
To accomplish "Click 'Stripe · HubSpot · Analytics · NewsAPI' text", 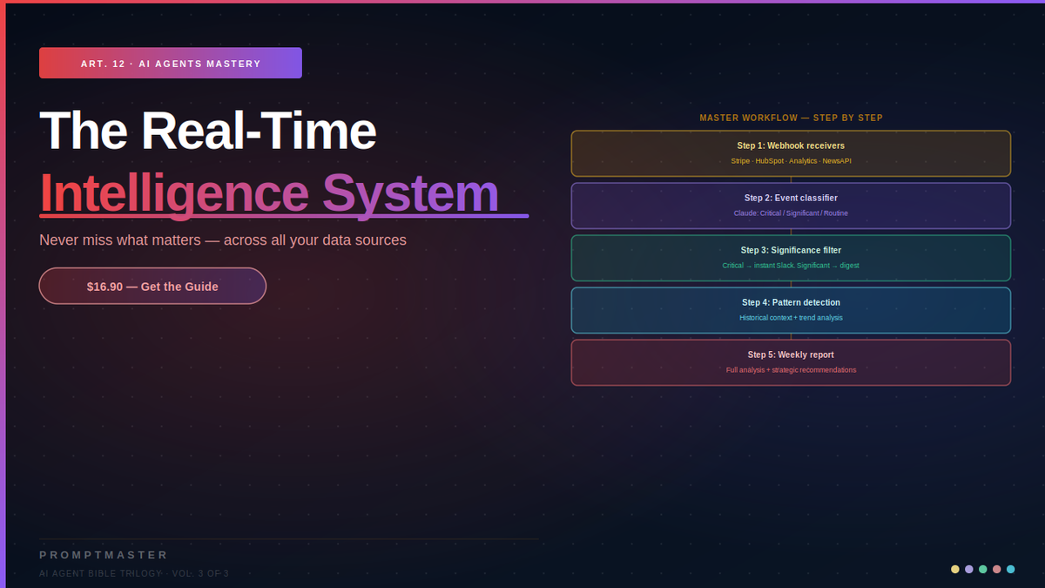I will 791,161.
